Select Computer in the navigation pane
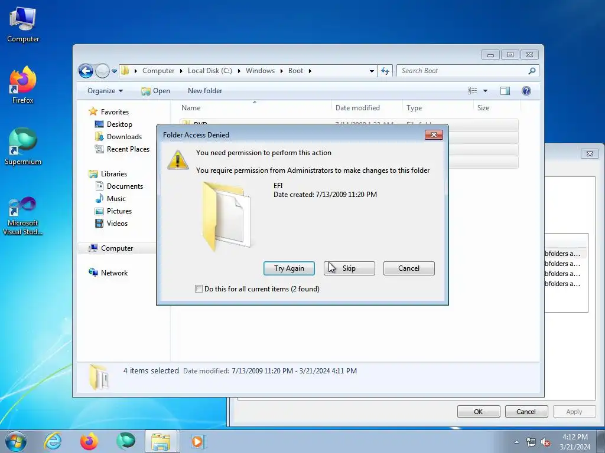The height and width of the screenshot is (453, 605). [x=116, y=248]
